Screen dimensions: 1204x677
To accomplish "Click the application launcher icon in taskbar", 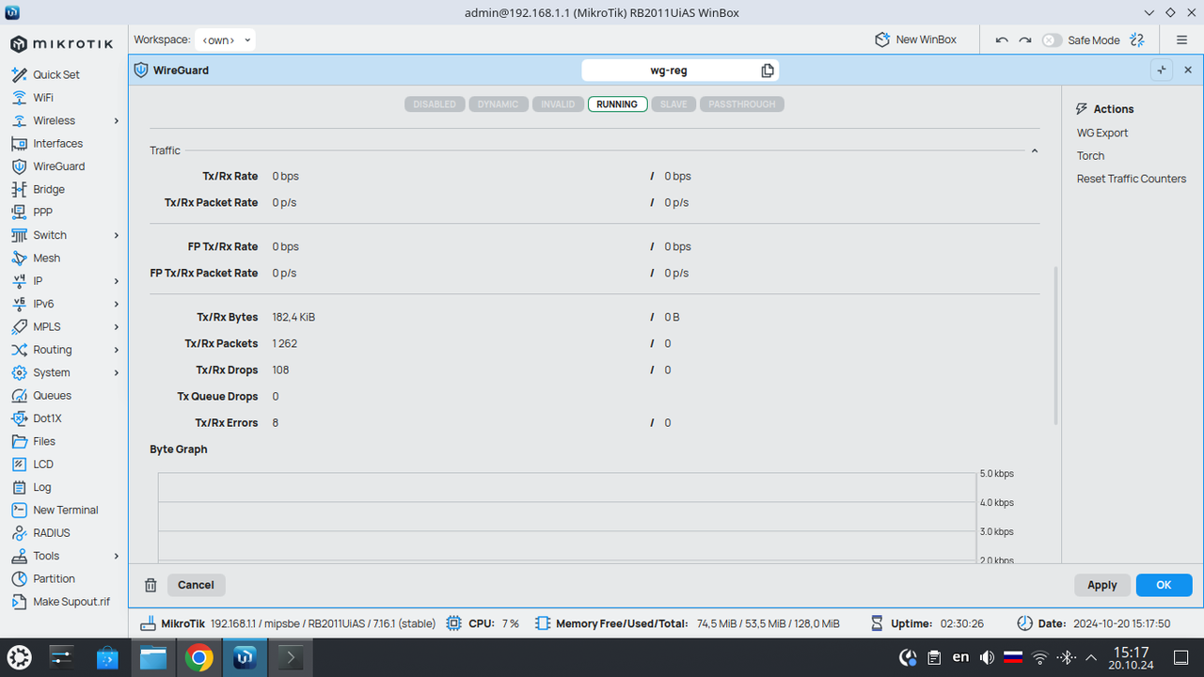I will tap(20, 657).
